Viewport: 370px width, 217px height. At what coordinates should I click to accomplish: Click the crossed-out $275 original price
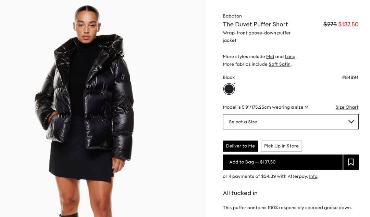tap(330, 24)
